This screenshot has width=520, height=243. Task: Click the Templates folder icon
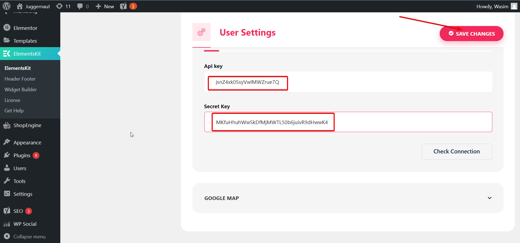coord(7,41)
